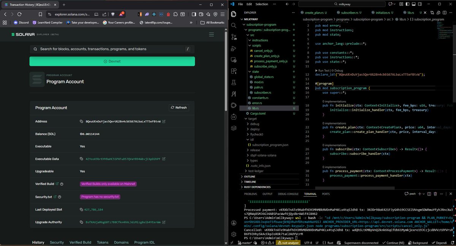Viewport: 456px width, 246px height.
Task: Copy the Last Deployed Slot number
Action: pos(82,210)
